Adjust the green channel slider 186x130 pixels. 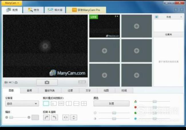(155, 113)
